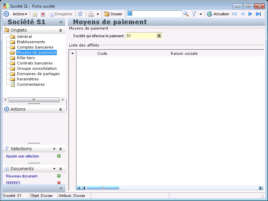Expand the Société qui effectue le paiement combo
Screen dimensions: 268x201
(159, 36)
